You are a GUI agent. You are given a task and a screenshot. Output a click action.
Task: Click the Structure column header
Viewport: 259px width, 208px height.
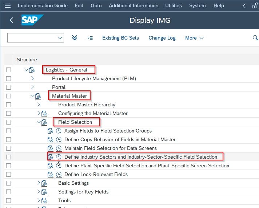[x=27, y=60]
